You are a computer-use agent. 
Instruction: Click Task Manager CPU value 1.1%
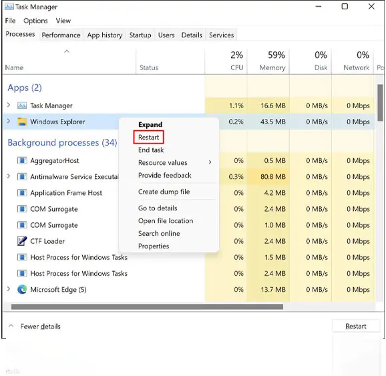coord(236,106)
